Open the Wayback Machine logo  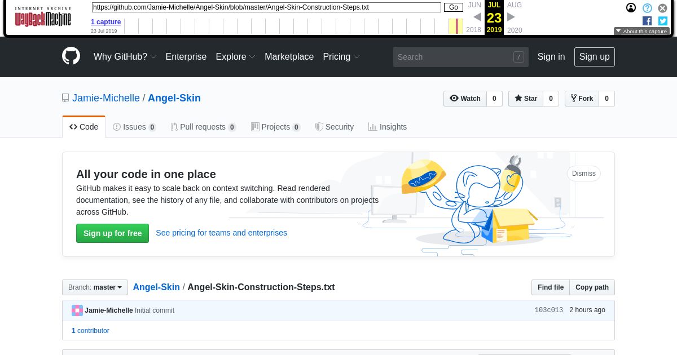point(43,17)
